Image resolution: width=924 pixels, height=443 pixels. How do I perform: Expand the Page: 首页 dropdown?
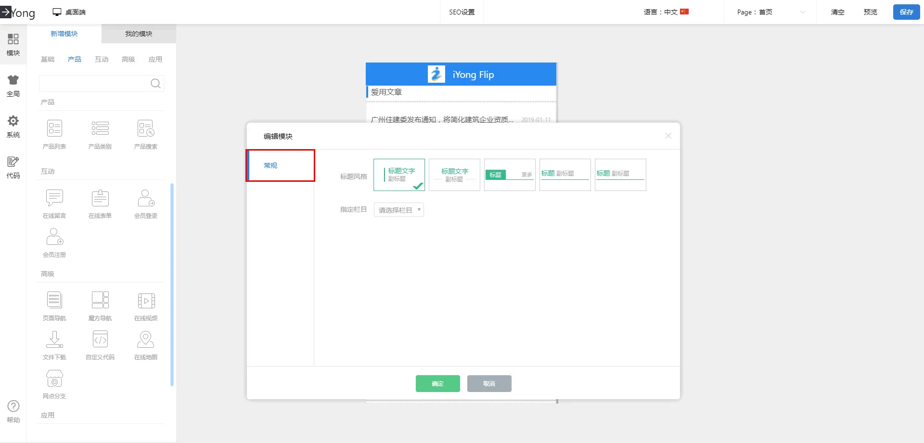point(770,12)
